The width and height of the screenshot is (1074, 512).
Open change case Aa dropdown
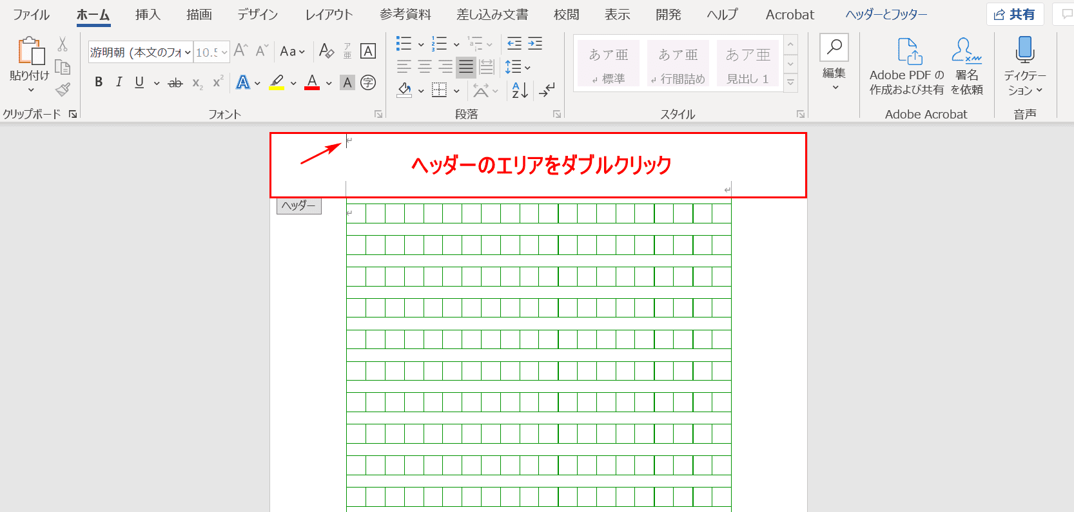(292, 52)
